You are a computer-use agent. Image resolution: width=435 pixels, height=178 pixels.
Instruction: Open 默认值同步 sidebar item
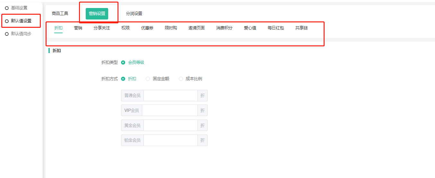pos(21,34)
